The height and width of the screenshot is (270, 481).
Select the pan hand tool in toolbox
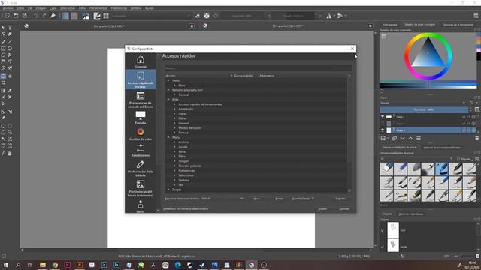click(10, 154)
